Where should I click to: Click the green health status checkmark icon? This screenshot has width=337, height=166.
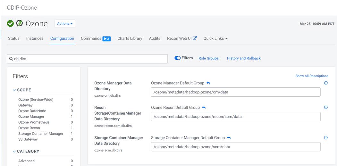[10, 23]
